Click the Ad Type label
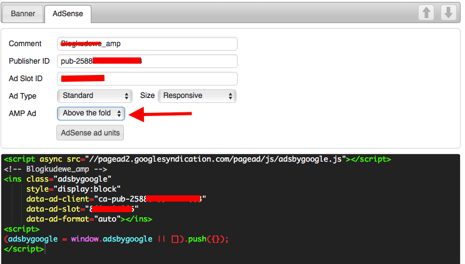This screenshot has height=264, width=465. (23, 96)
